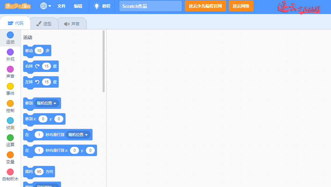Viewport: 331px width, 187px height.
Task: Click the 速云少儿编程官网 button
Action: pyautogui.click(x=205, y=6)
